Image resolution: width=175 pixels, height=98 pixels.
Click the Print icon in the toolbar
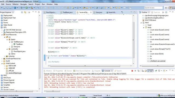10,8
